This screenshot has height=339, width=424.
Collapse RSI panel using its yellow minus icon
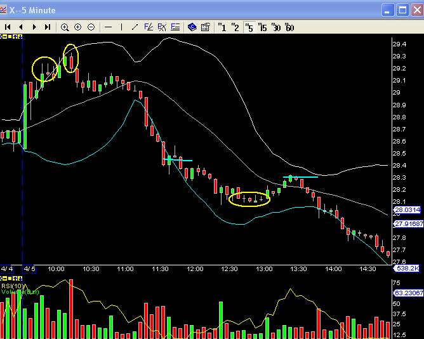pyautogui.click(x=5, y=279)
